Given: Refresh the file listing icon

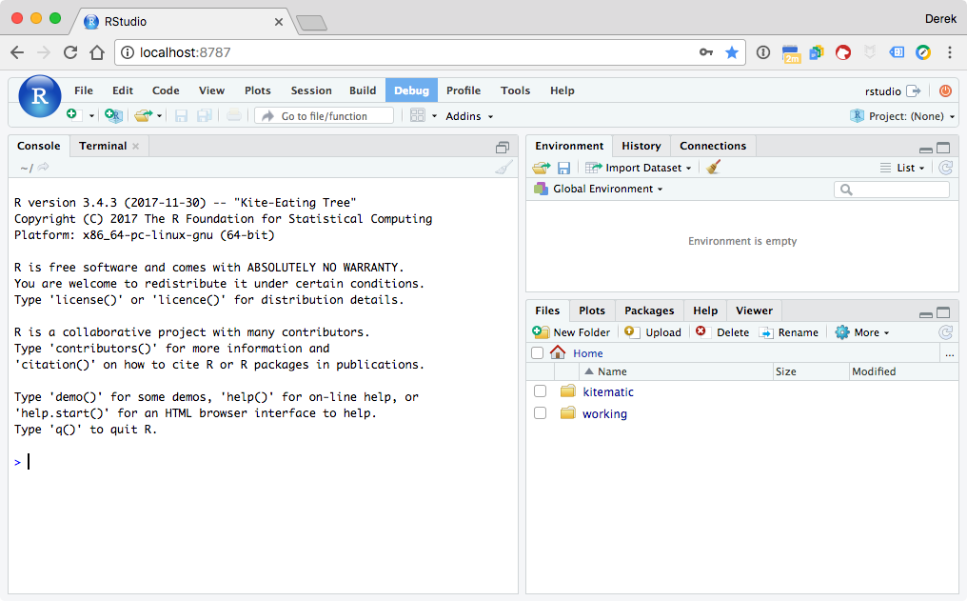Looking at the screenshot, I should (945, 332).
